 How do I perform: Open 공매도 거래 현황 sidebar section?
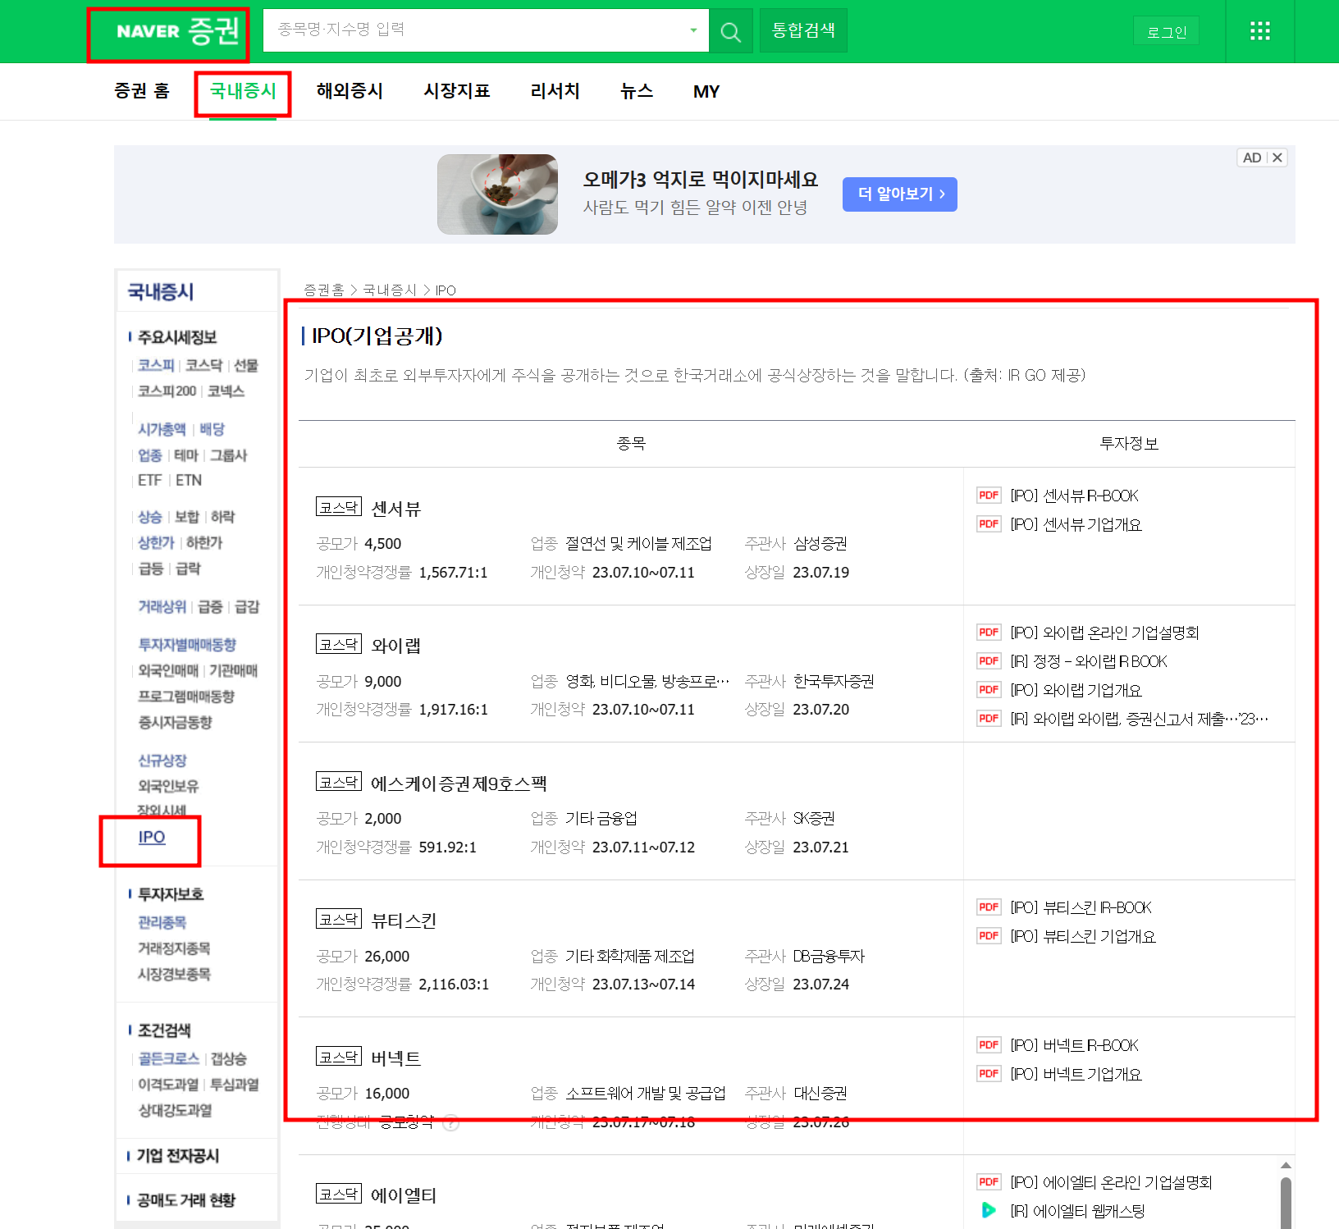tap(186, 1200)
